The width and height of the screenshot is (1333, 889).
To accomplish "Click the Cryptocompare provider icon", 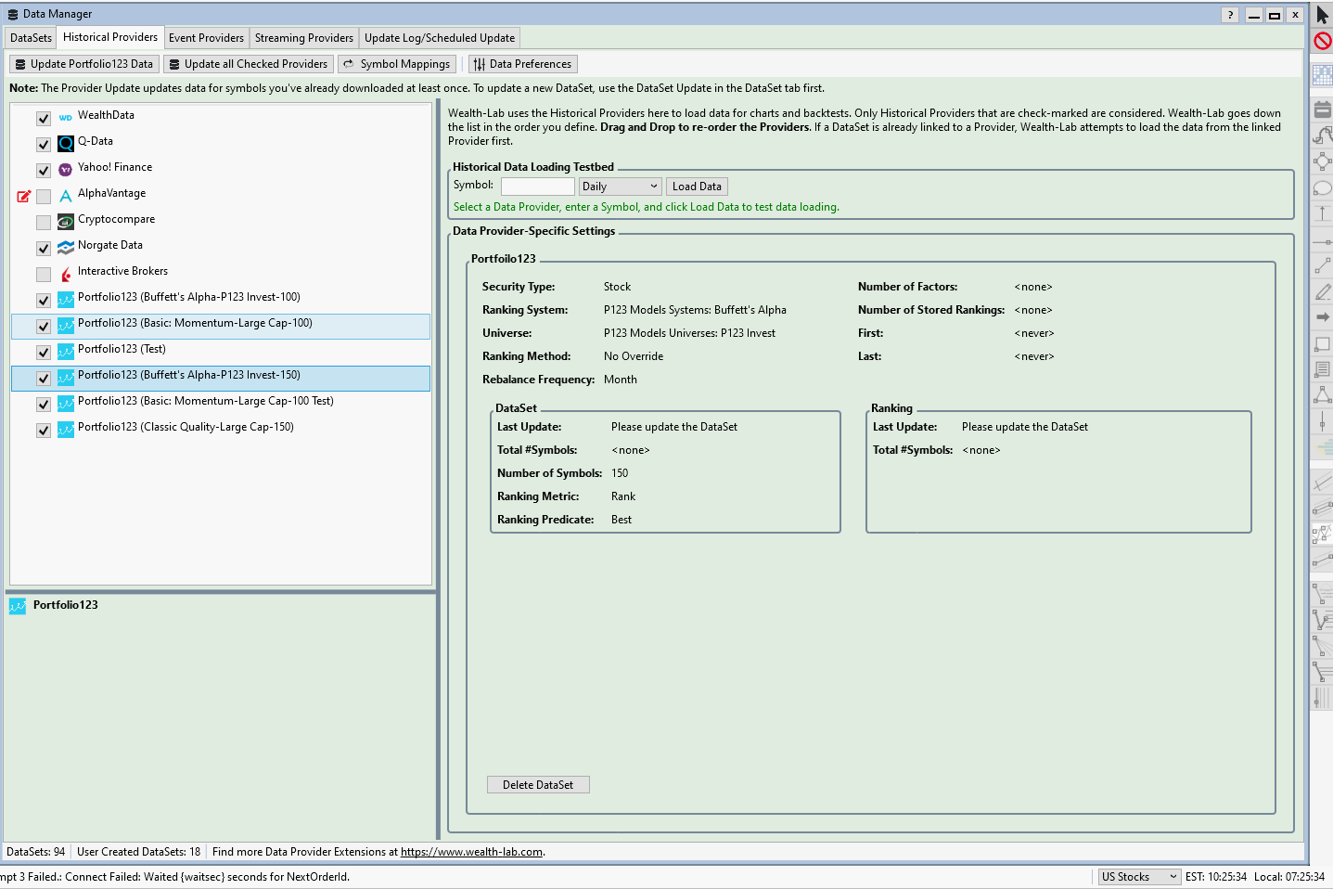I will [66, 222].
